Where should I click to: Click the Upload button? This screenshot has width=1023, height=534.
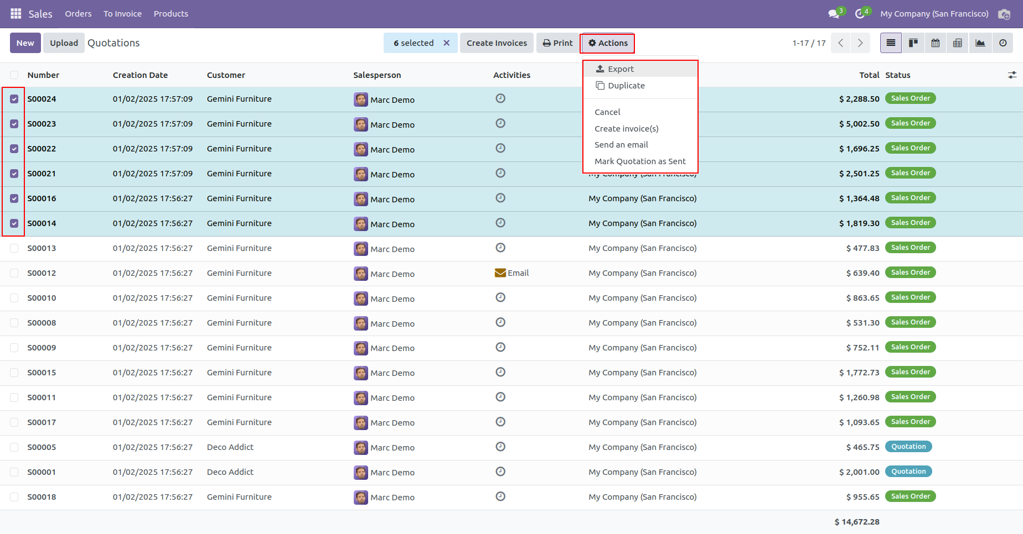click(x=64, y=43)
